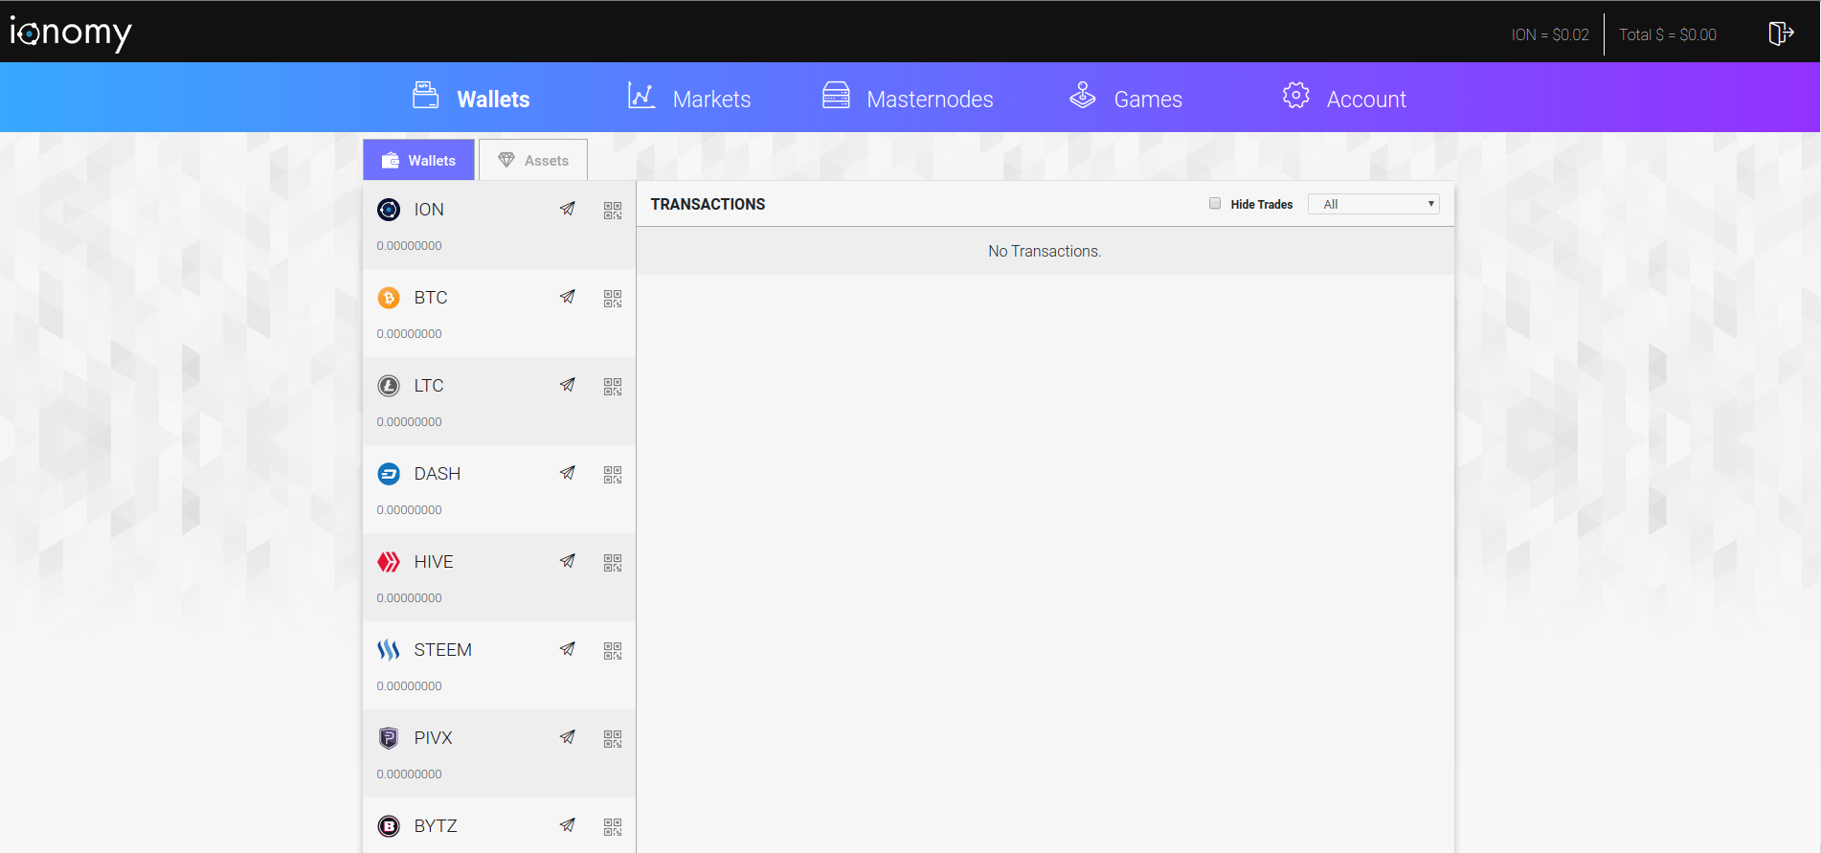1821x853 pixels.
Task: Show the QR code for STEEM wallet
Action: coord(613,651)
